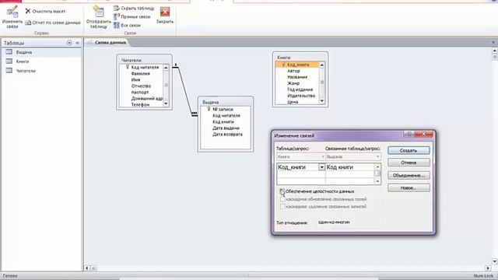This screenshot has width=498, height=280.
Task: Open Отчет по схеме данных
Action: pyautogui.click(x=53, y=23)
